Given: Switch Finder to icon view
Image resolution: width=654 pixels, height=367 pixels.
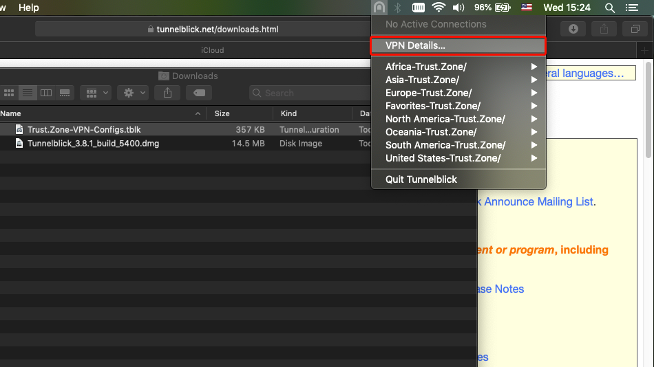Looking at the screenshot, I should click(10, 93).
